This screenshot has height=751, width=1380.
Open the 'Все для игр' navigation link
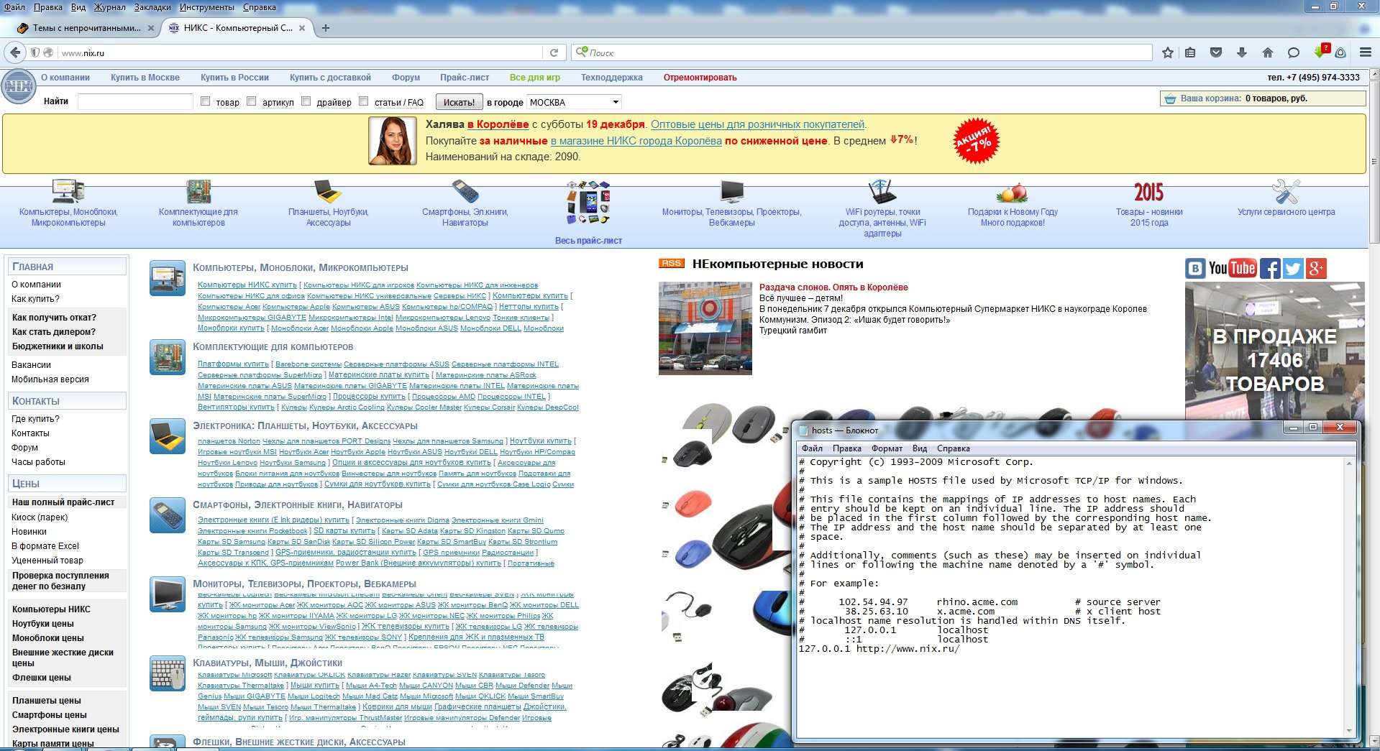tap(534, 78)
